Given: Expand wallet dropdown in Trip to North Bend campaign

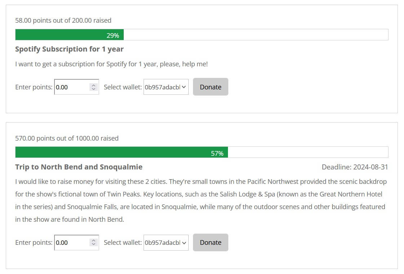Looking at the screenshot, I should 166,243.
